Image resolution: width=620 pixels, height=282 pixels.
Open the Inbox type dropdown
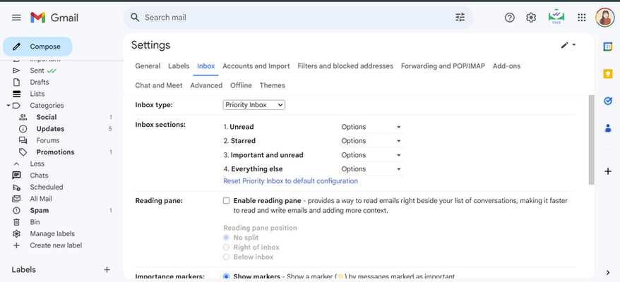254,105
